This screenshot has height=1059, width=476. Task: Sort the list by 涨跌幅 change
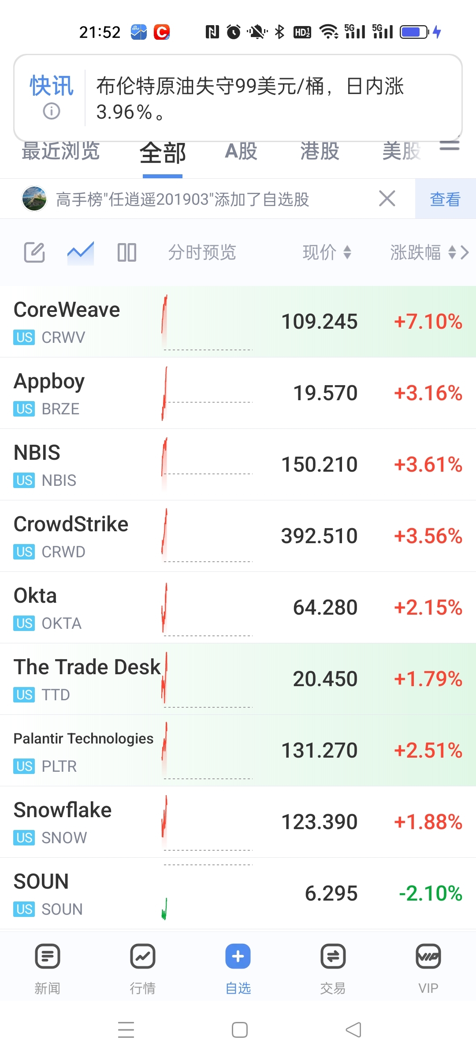point(423,252)
